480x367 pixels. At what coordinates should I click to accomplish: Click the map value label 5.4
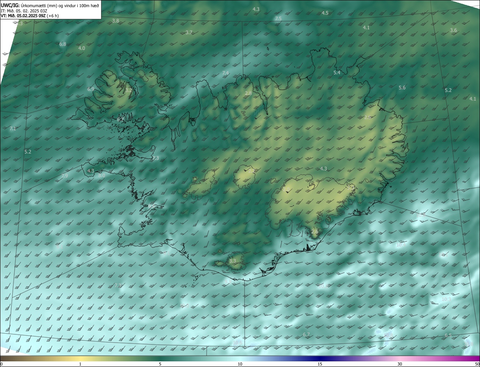click(337, 72)
